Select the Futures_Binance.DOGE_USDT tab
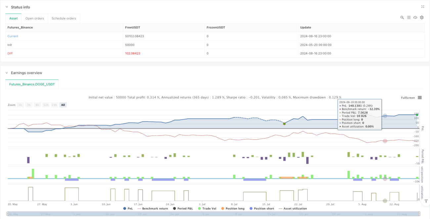The height and width of the screenshot is (219, 430). click(32, 84)
